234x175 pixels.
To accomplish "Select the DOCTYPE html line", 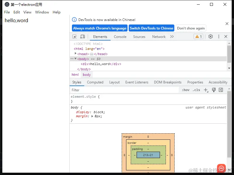I will tap(88, 44).
